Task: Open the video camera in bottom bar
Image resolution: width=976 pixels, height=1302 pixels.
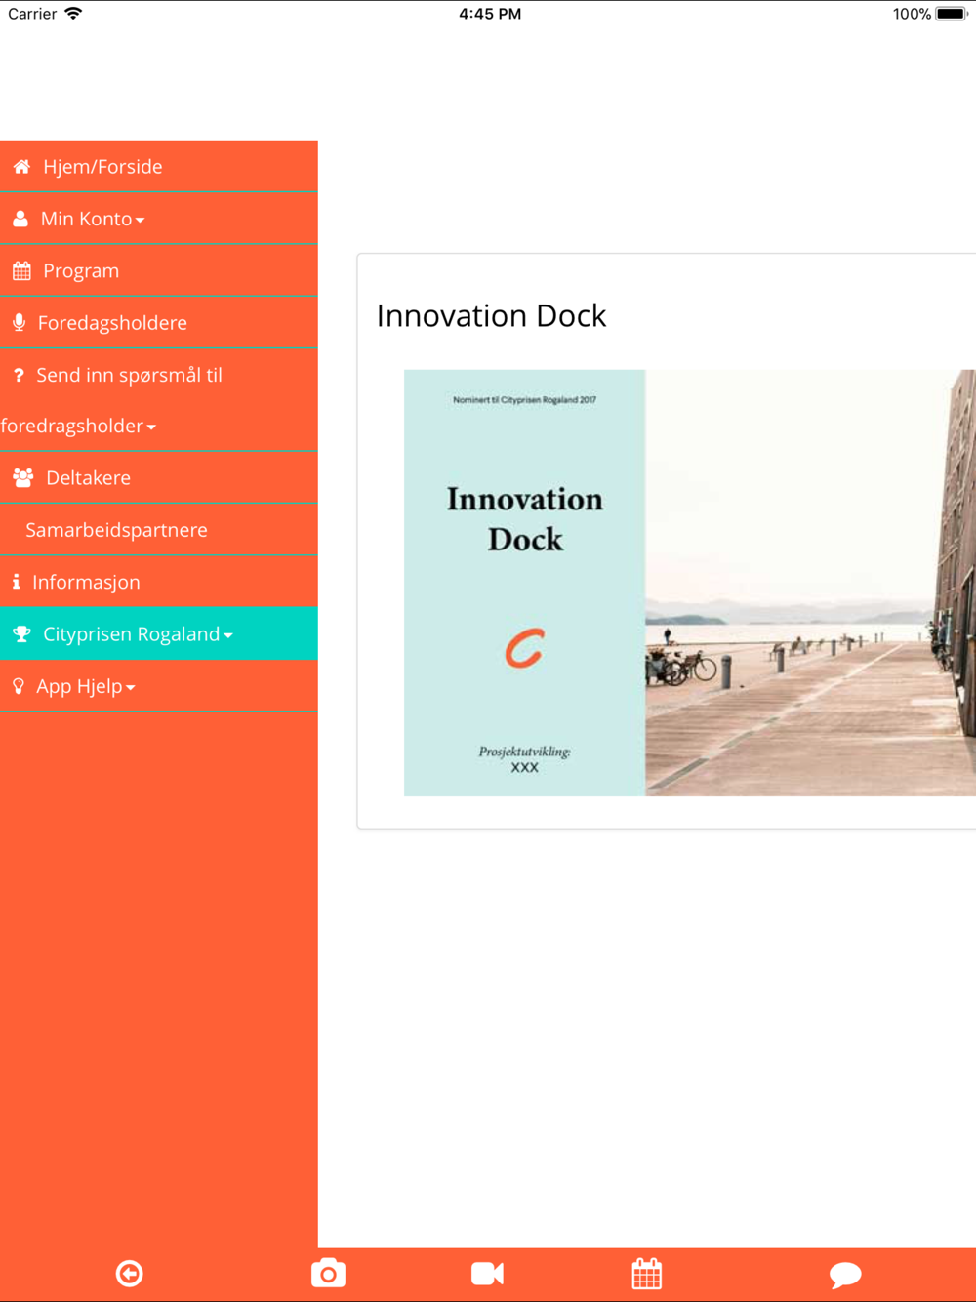Action: (x=487, y=1274)
